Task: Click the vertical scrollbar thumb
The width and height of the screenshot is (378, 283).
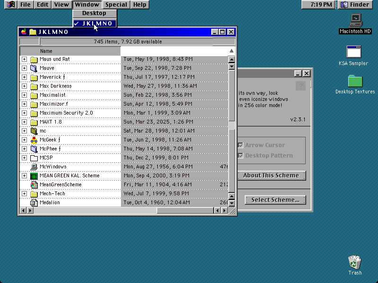Action: (232, 125)
